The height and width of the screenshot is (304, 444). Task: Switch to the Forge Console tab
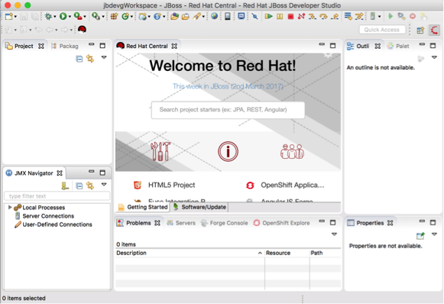click(224, 223)
